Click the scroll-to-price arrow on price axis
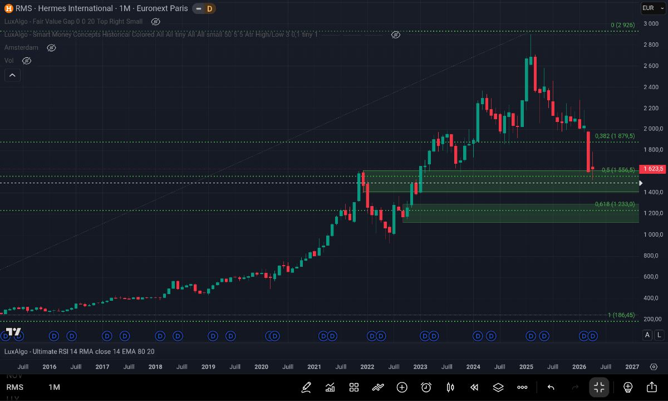This screenshot has width=668, height=401. (641, 183)
